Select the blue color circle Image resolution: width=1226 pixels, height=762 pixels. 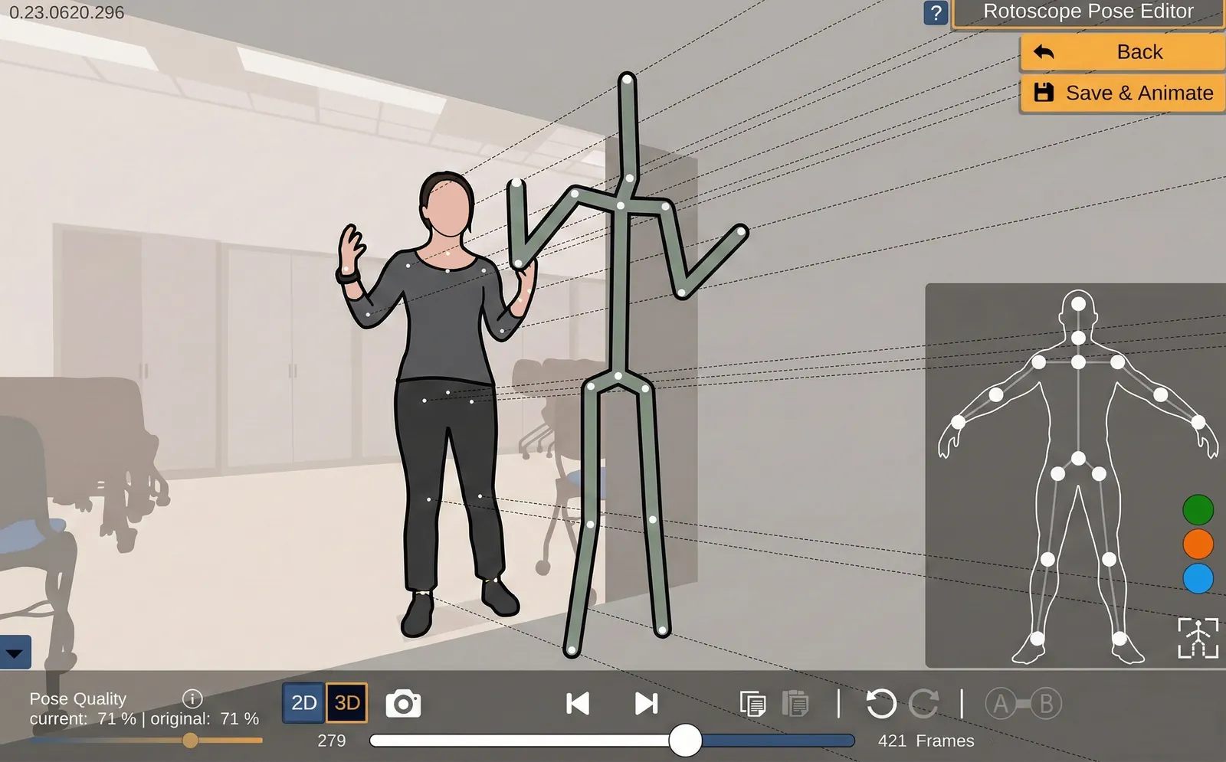pos(1198,579)
